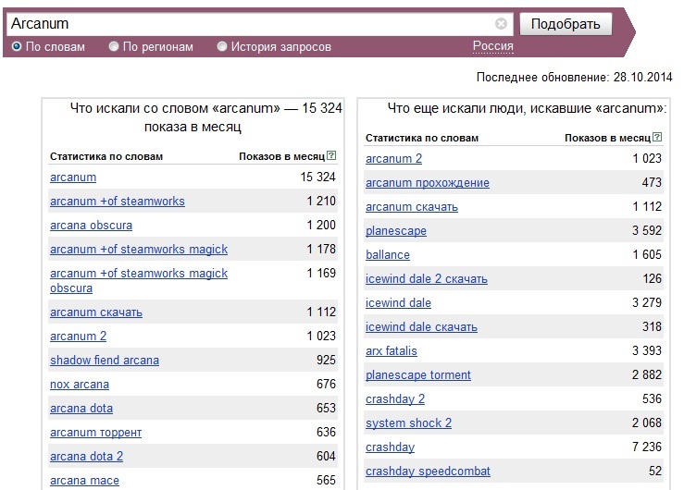
Task: Open arcana mace link
Action: [x=84, y=480]
